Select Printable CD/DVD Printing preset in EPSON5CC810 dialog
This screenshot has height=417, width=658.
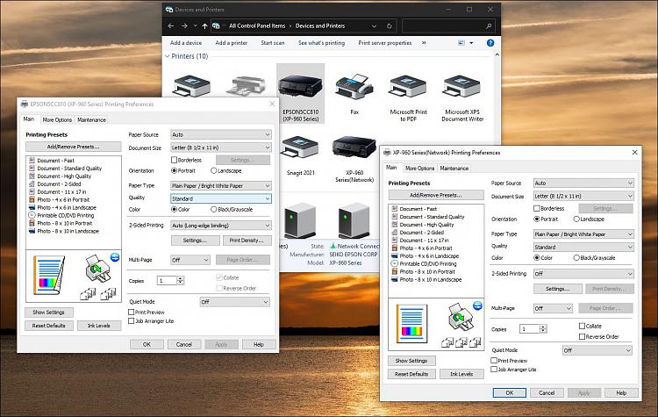61,215
